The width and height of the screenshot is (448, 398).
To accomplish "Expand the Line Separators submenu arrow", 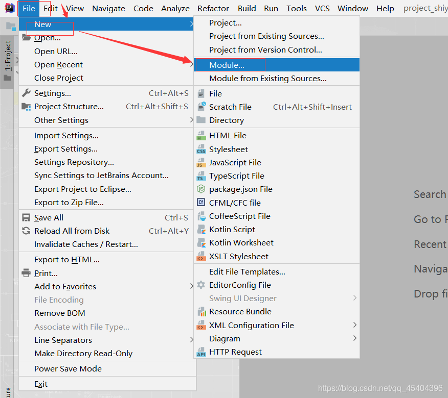I will coord(191,339).
